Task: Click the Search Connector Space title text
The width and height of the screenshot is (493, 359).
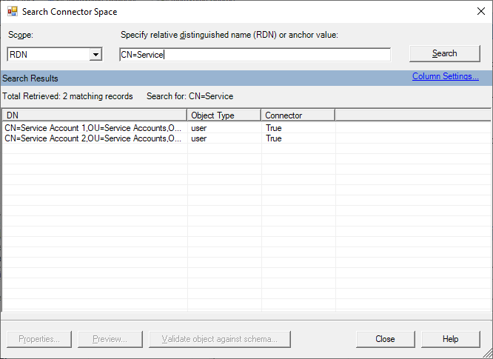Action: (69, 12)
